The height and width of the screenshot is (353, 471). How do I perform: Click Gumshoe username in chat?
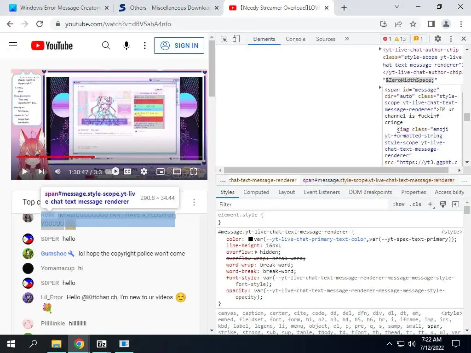[x=54, y=253]
